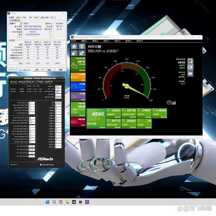
Task: Click the 确定 button in CPU-Z
Action: coord(61,70)
